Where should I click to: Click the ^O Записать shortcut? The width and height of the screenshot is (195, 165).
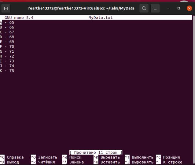tap(44, 157)
